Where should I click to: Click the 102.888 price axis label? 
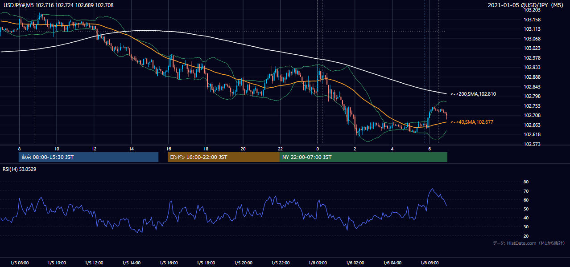pyautogui.click(x=532, y=77)
